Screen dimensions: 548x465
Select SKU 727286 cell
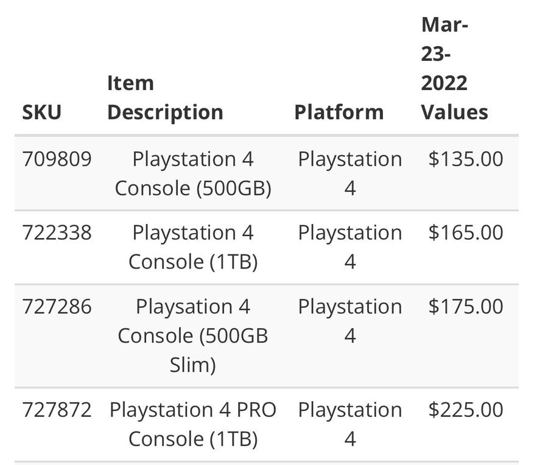pyautogui.click(x=57, y=306)
